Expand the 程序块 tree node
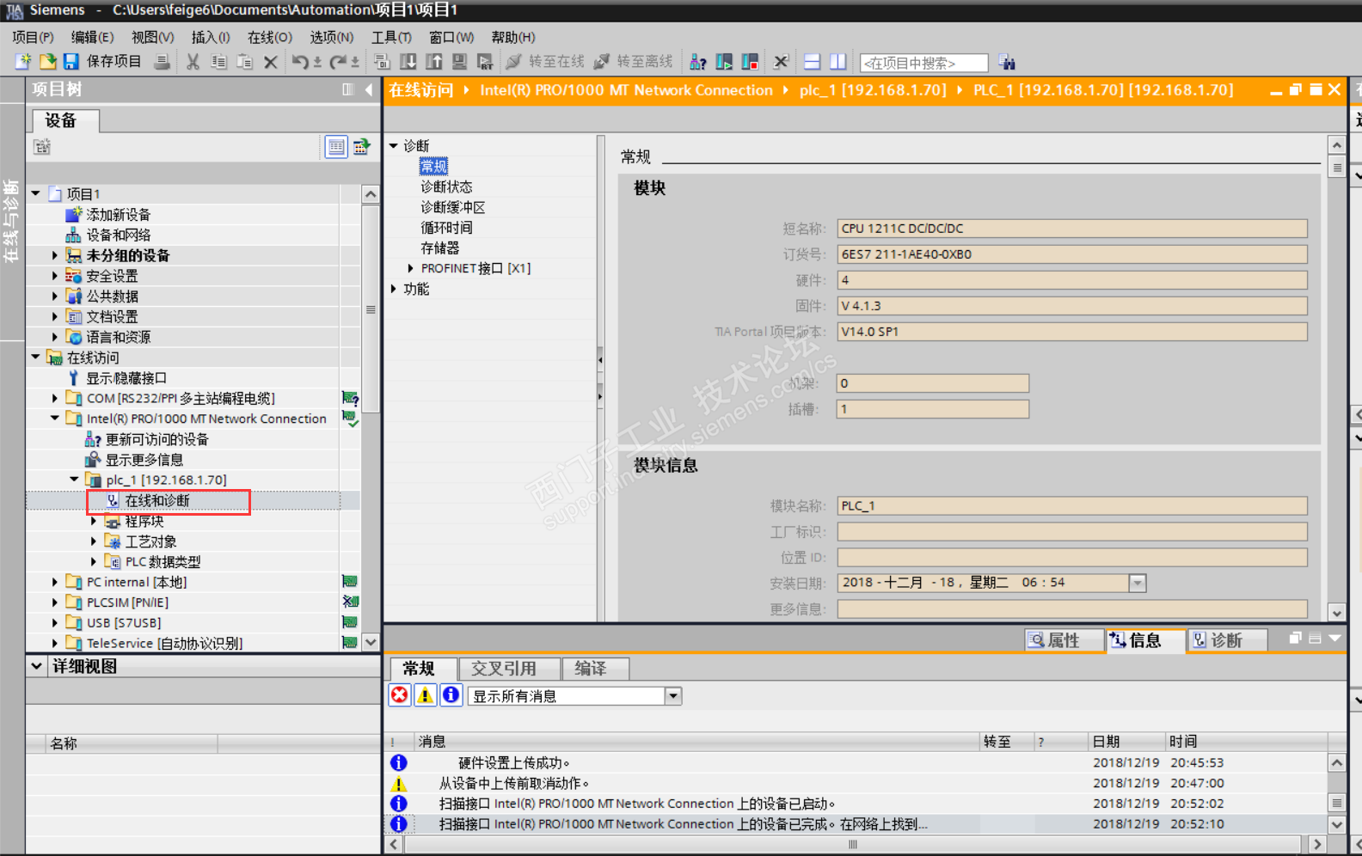The image size is (1362, 856). (x=94, y=521)
